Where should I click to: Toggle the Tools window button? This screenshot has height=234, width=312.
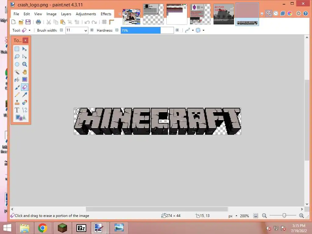point(268,13)
